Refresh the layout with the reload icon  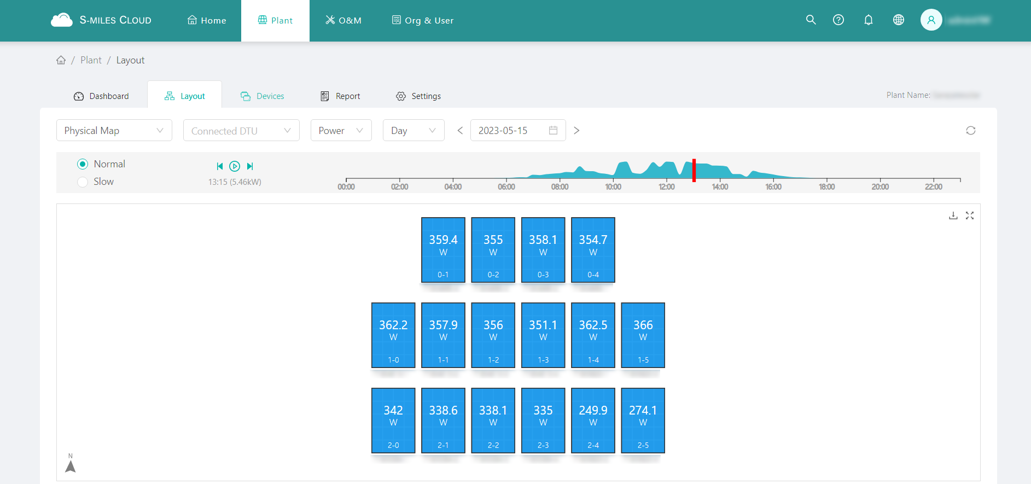click(970, 131)
